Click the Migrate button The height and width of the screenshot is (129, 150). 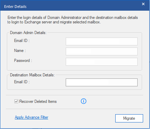(129, 118)
